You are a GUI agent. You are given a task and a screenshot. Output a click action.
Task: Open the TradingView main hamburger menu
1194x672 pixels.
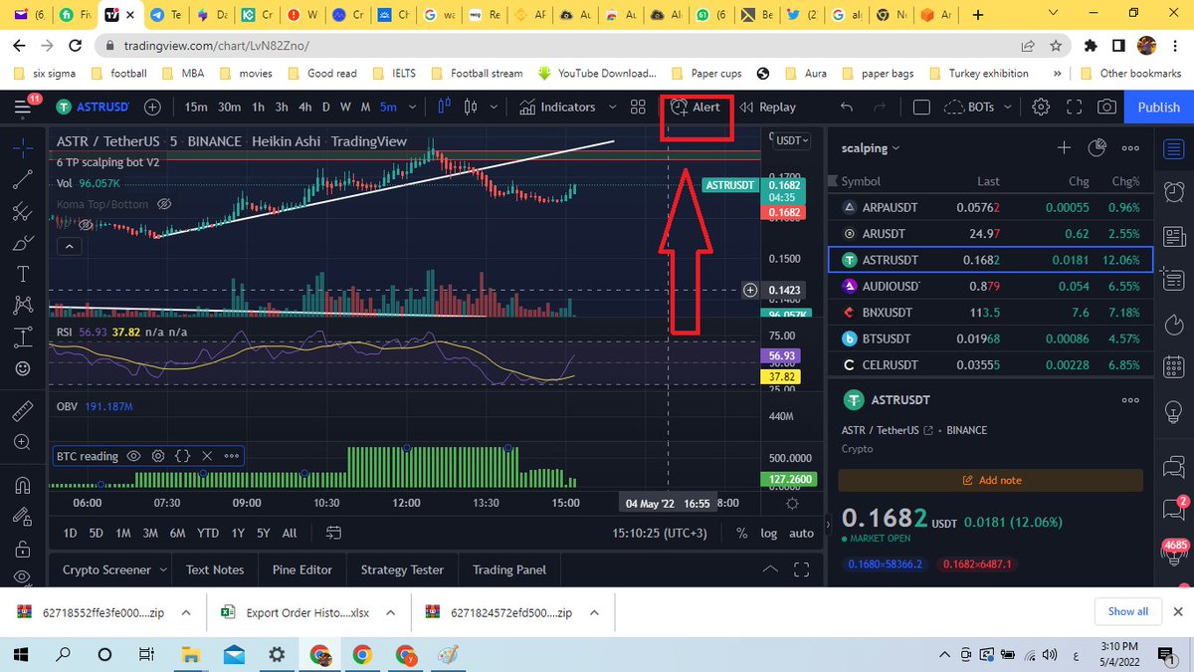coord(22,107)
